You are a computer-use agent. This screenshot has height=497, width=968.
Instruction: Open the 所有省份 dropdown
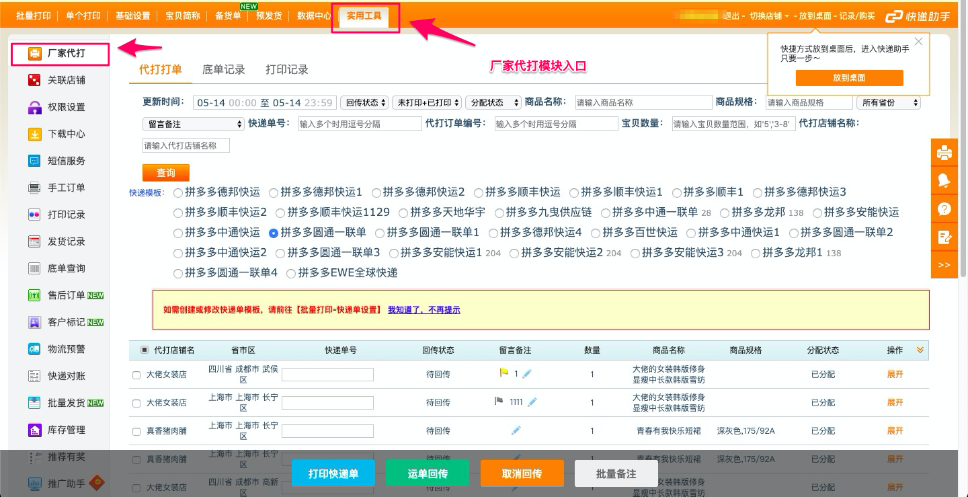[x=888, y=103]
